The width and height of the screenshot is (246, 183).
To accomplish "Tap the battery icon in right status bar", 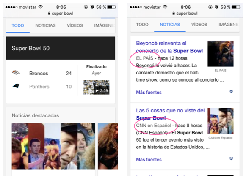I will point(236,7).
